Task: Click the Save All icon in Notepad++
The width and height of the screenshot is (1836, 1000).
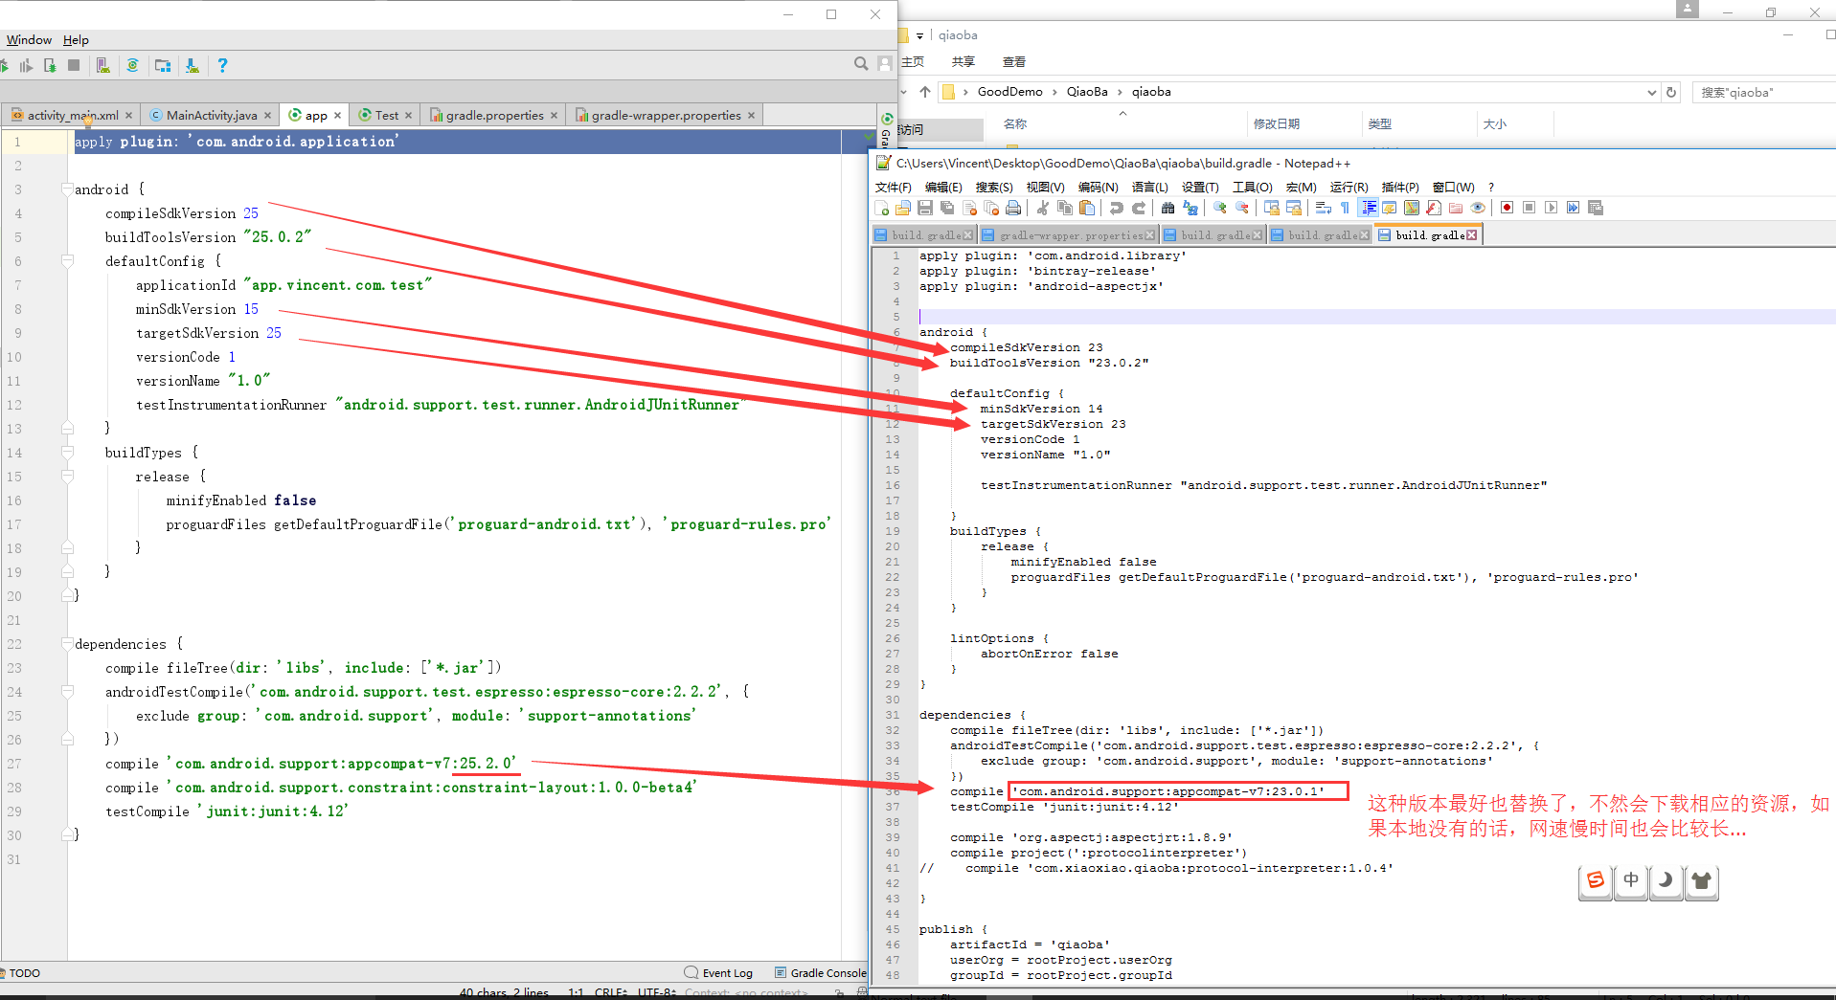Action: point(947,208)
